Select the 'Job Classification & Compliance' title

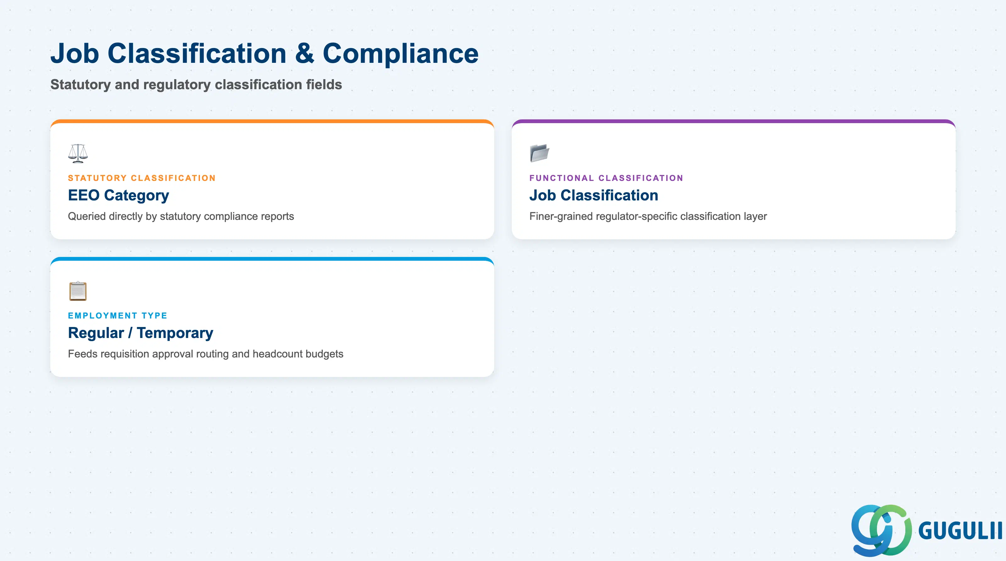(264, 53)
